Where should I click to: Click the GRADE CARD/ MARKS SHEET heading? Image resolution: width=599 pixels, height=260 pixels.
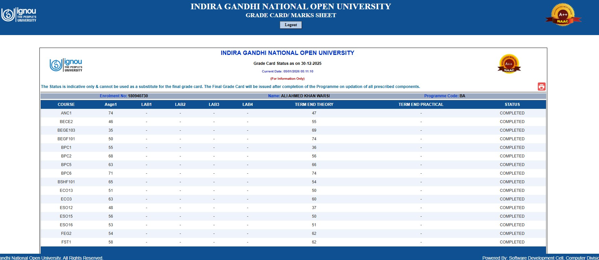(x=291, y=15)
